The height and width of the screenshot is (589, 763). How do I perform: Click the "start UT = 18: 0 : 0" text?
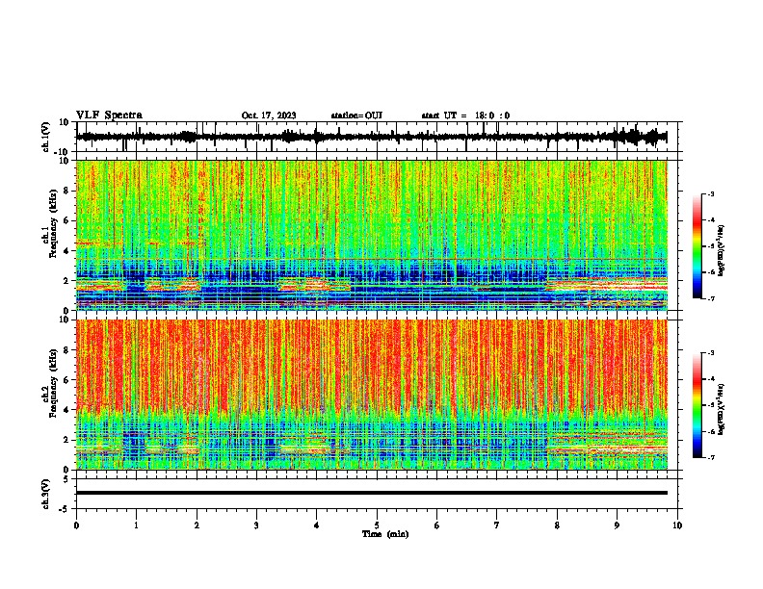click(465, 115)
